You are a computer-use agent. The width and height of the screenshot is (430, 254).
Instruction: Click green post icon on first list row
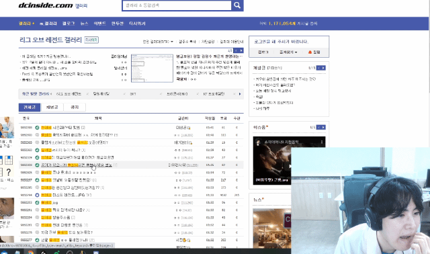click(37, 128)
